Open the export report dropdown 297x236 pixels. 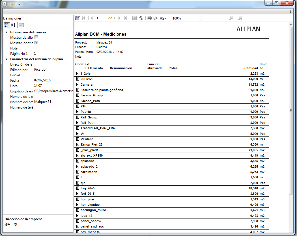point(163,18)
